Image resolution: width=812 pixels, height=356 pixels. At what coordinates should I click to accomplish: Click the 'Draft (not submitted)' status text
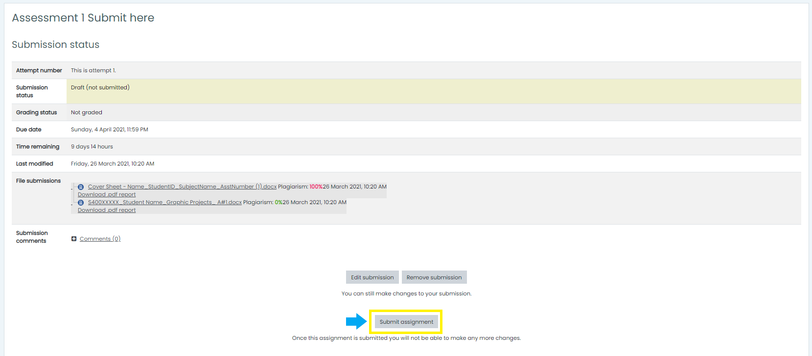pyautogui.click(x=100, y=87)
